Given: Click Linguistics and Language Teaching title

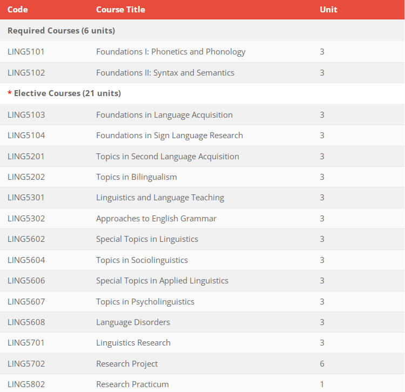Looking at the screenshot, I should [160, 198].
